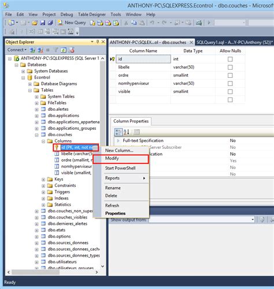This screenshot has height=289, width=274.
Task: Expand Database Diagrams node
Action: point(30,84)
